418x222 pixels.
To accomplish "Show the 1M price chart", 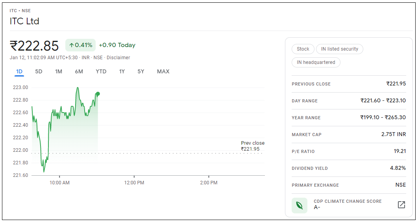I will (x=59, y=71).
